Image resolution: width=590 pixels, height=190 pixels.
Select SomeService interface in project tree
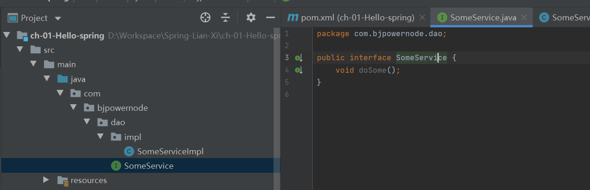pyautogui.click(x=148, y=166)
